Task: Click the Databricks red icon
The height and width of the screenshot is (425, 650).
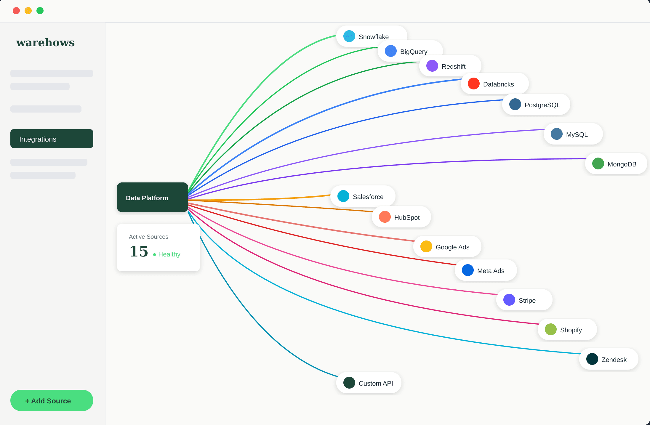Action: point(473,84)
